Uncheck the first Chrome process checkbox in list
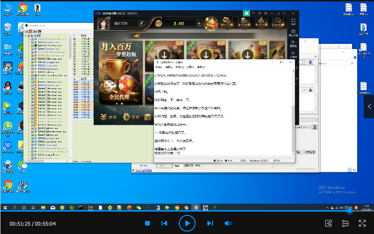The height and width of the screenshot is (234, 374). (32, 58)
